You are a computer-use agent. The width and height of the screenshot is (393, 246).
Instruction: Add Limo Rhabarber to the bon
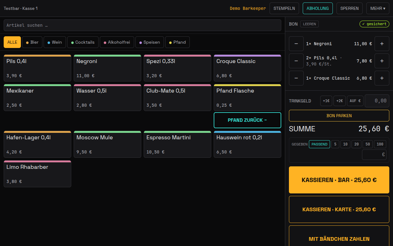37,174
